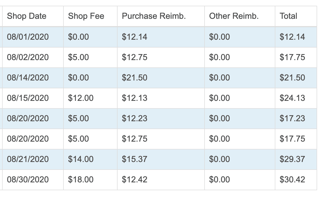Select the 08/01/2020 shop date cell
Viewport: 326px width, 197px height.
(33, 37)
